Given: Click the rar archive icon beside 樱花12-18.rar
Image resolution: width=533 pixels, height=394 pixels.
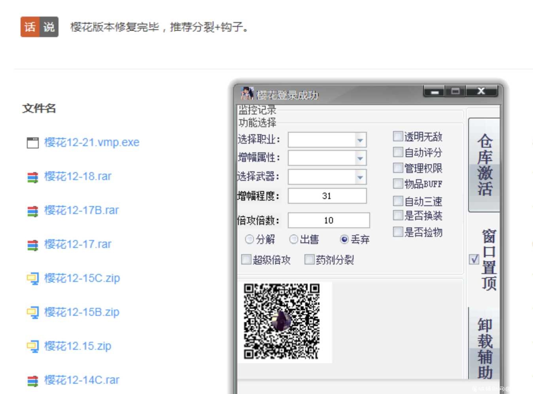Looking at the screenshot, I should tap(32, 177).
